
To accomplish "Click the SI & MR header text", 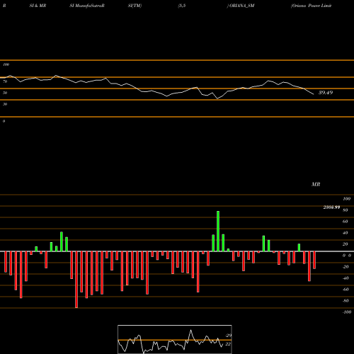I will coord(38,6).
